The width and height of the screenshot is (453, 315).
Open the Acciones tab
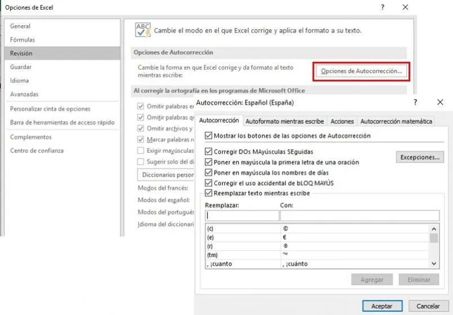[x=342, y=121]
